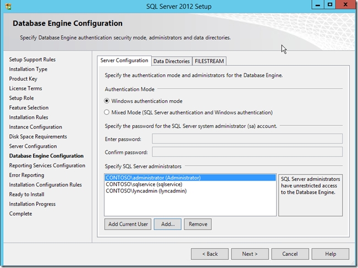Click Installation Rules step in sidebar
The width and height of the screenshot is (358, 268).
click(x=29, y=117)
